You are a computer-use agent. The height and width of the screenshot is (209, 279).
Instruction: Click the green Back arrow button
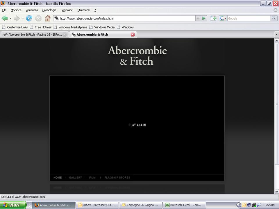pos(5,18)
